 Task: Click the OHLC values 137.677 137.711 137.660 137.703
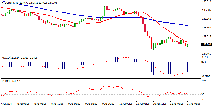(38, 3)
